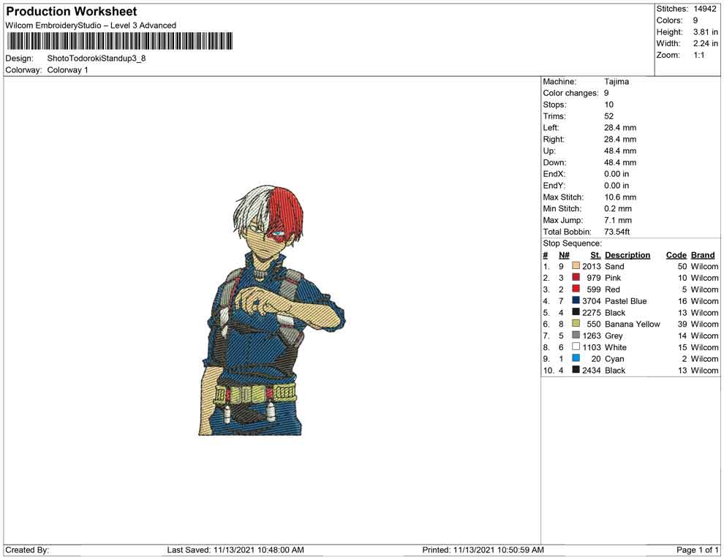Click the Banana Yellow description text
Screen dimensions: 724x557
[633, 324]
